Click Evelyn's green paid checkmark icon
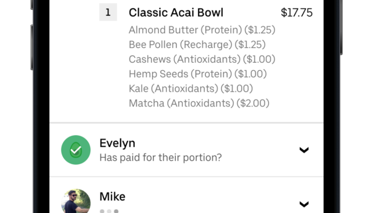The image size is (373, 213). (76, 150)
